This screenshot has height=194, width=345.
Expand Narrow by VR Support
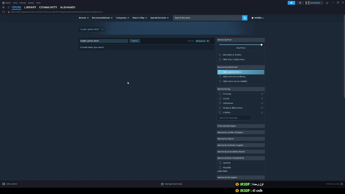(241, 177)
